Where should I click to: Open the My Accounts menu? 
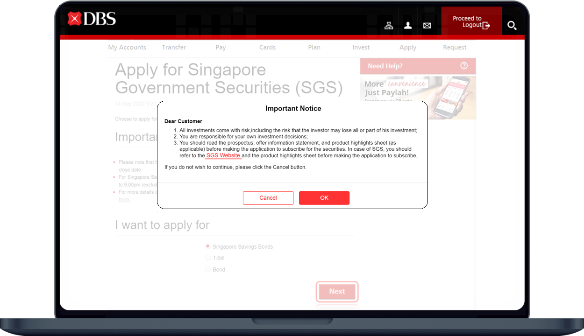coord(127,47)
